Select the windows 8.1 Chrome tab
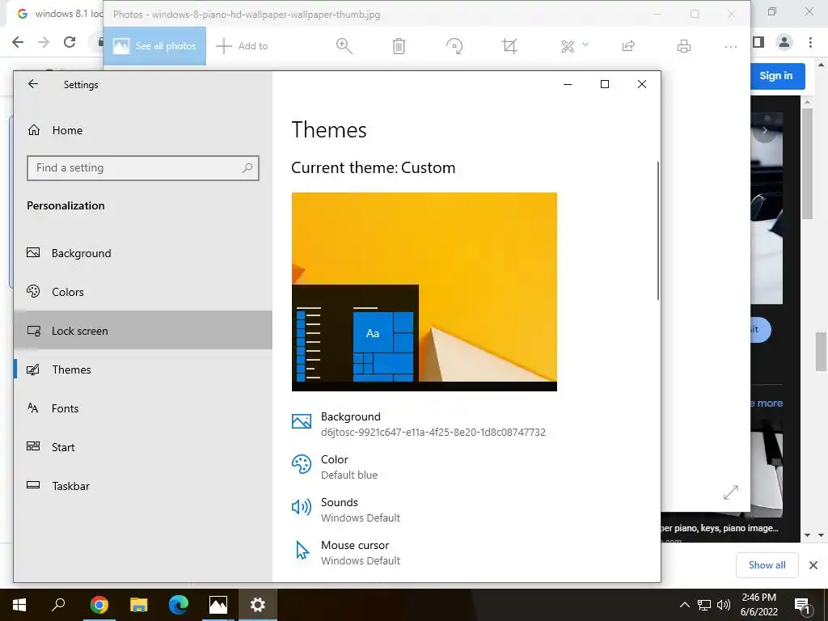This screenshot has width=828, height=621. click(x=58, y=14)
